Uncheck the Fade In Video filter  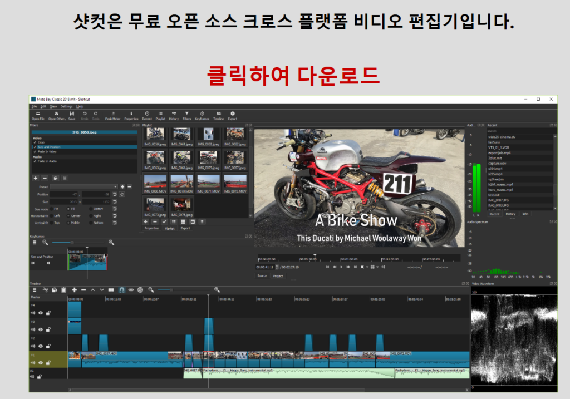pos(35,151)
